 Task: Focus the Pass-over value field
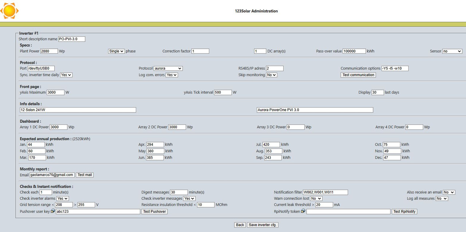(354, 51)
